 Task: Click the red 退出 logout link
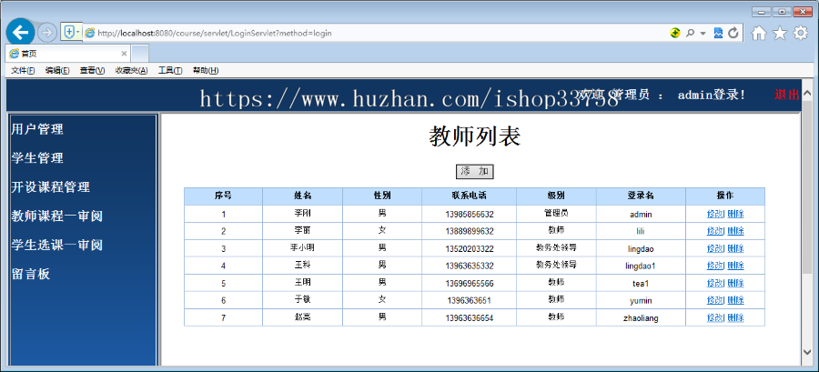pyautogui.click(x=786, y=95)
